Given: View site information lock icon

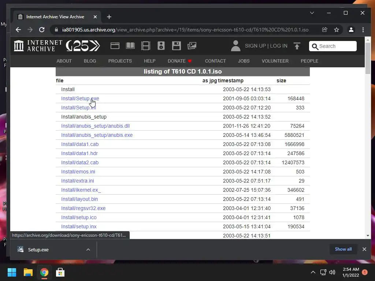Looking at the screenshot, I should (x=56, y=30).
